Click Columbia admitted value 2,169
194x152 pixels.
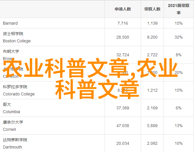[152, 108]
